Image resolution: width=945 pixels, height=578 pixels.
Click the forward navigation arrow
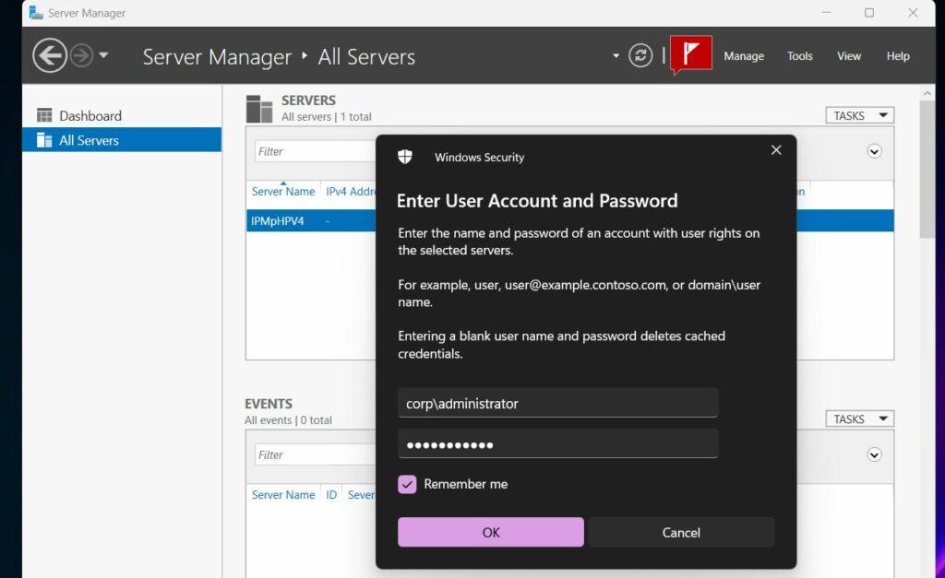[81, 56]
